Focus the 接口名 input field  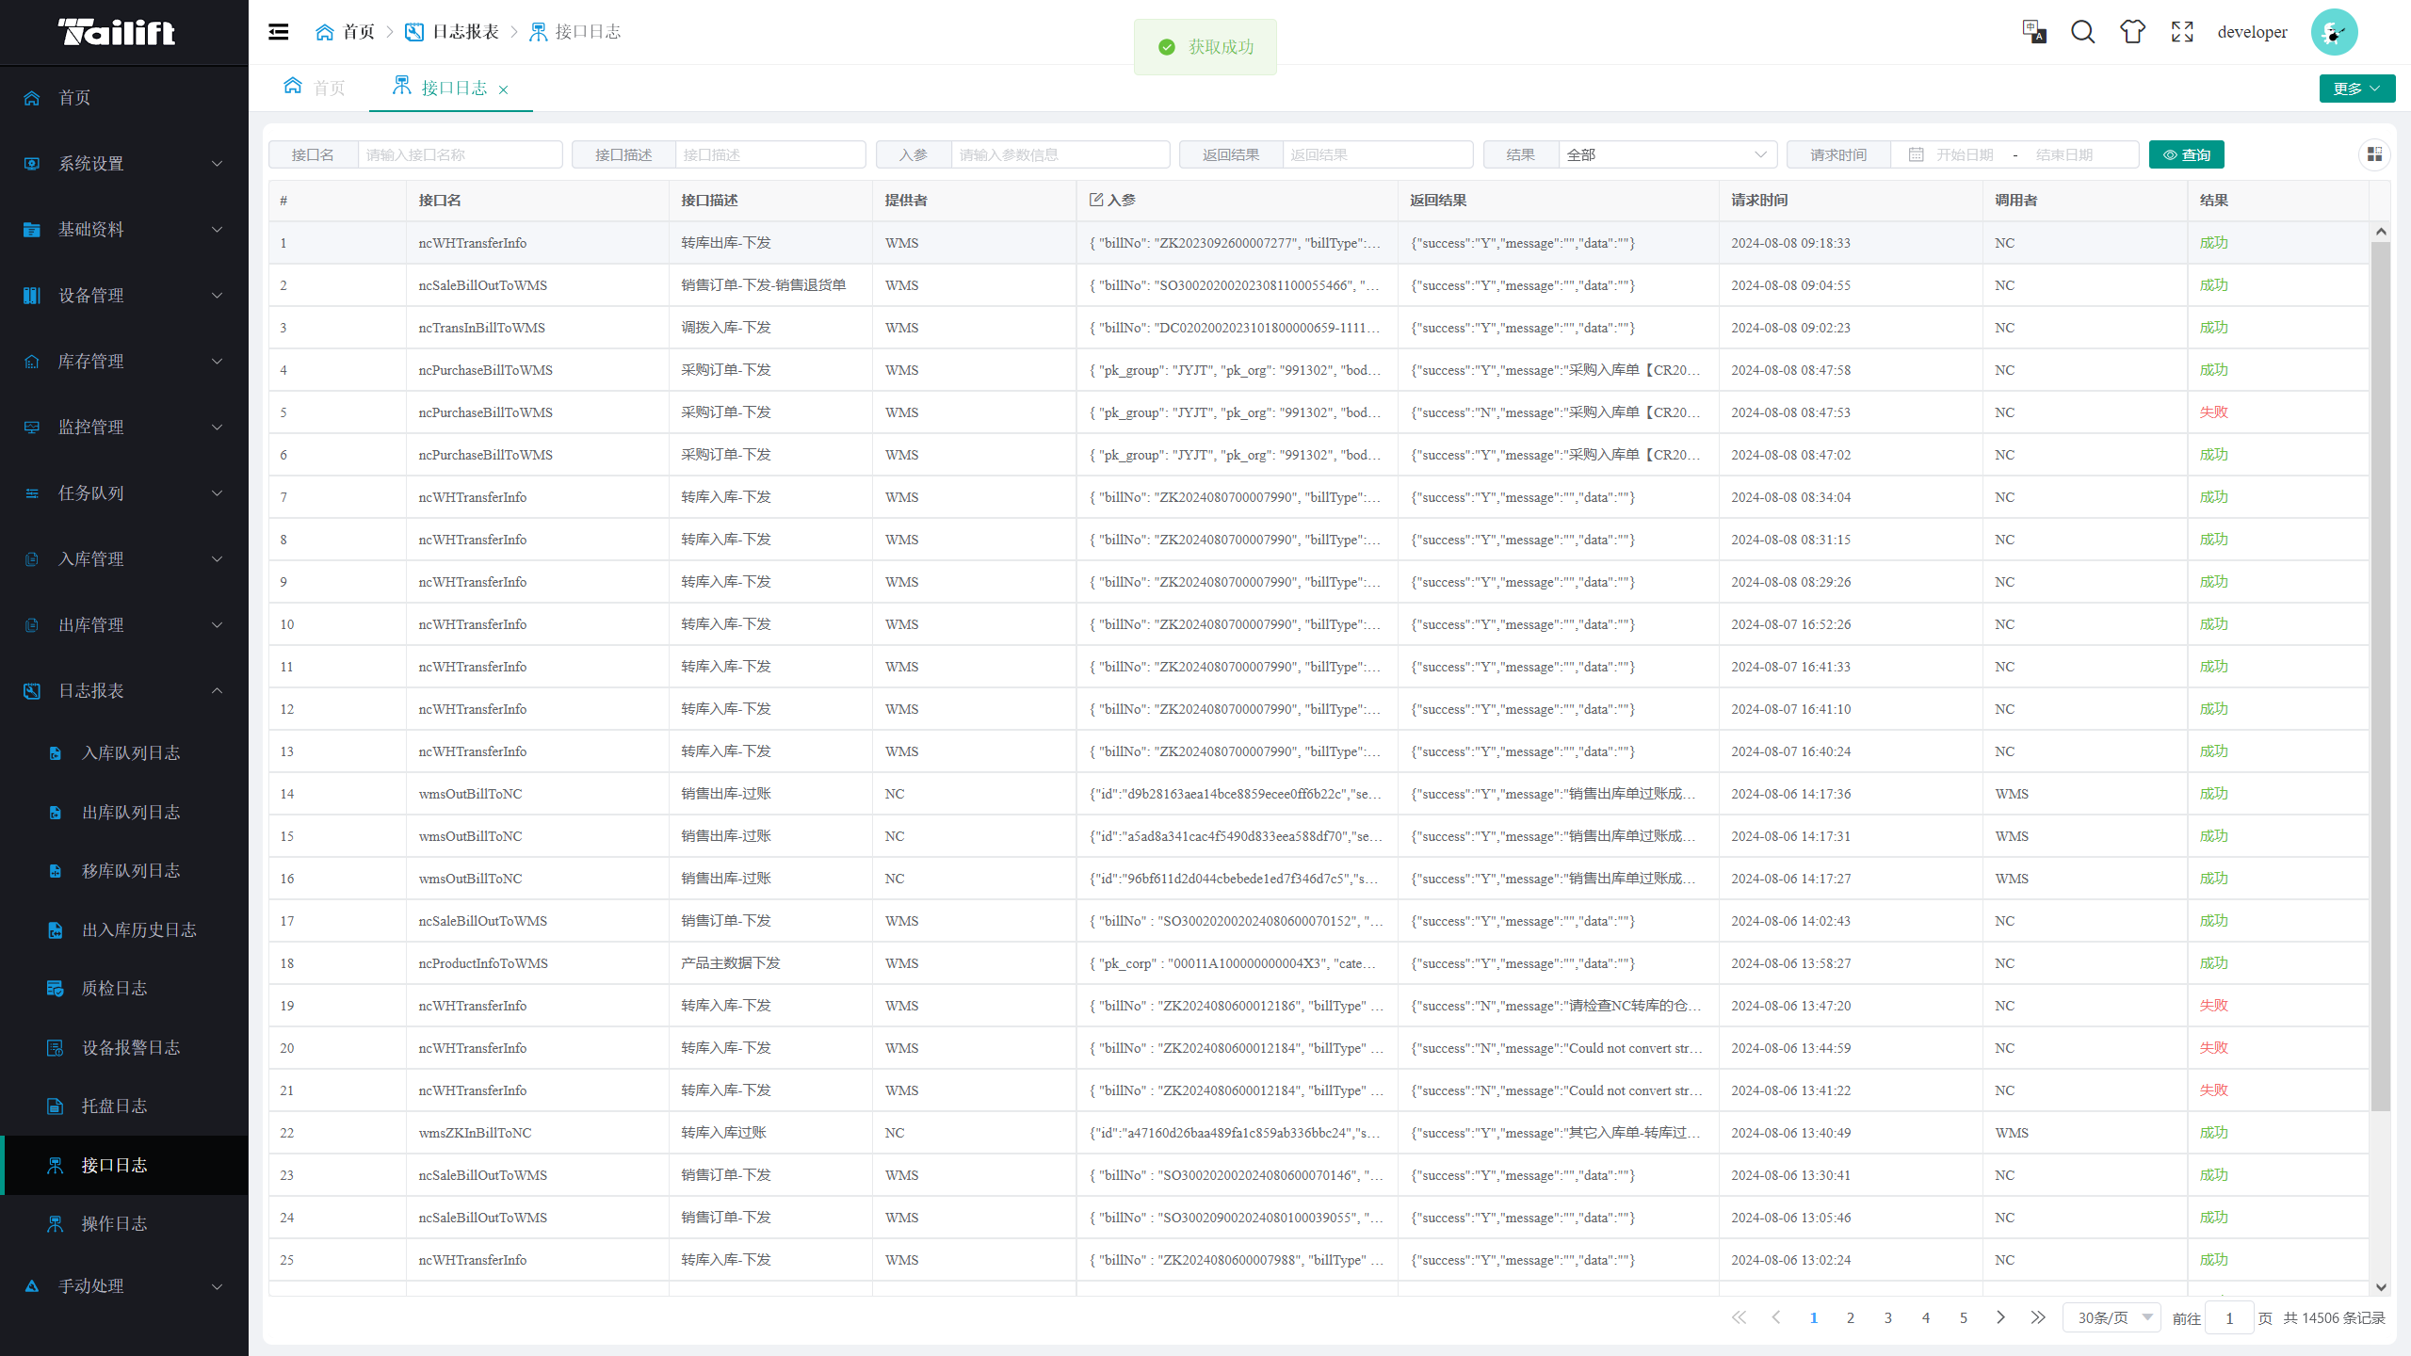tap(460, 154)
